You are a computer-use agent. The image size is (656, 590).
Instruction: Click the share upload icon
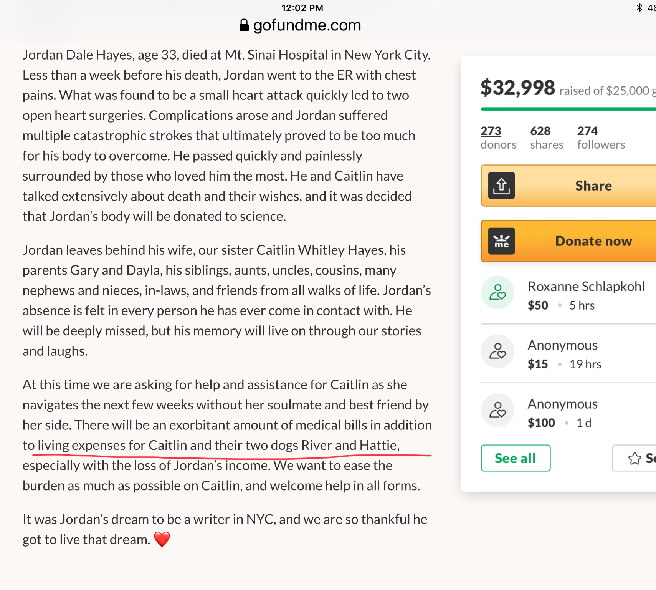[501, 186]
